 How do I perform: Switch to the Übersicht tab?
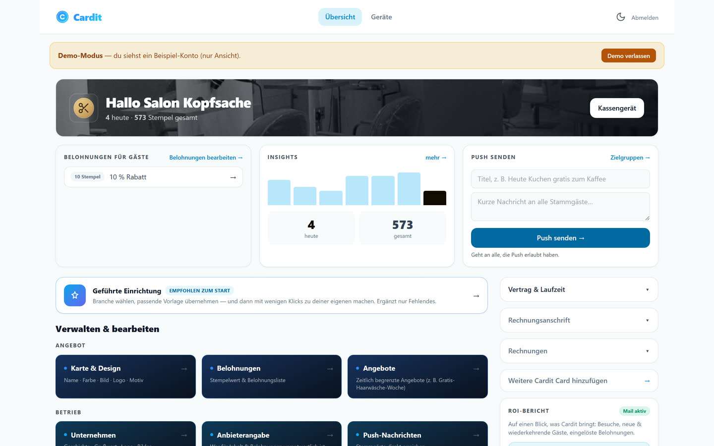(x=340, y=17)
